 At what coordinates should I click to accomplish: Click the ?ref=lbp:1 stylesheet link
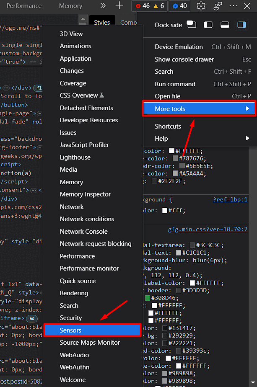(230, 199)
